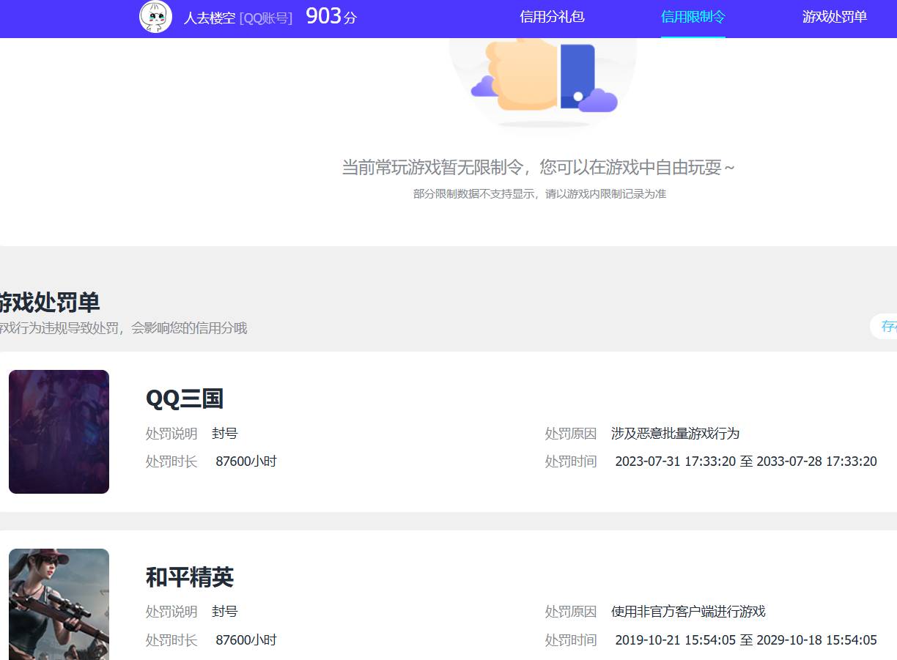
Task: Open the 游戏处罚单 tab
Action: 835,17
